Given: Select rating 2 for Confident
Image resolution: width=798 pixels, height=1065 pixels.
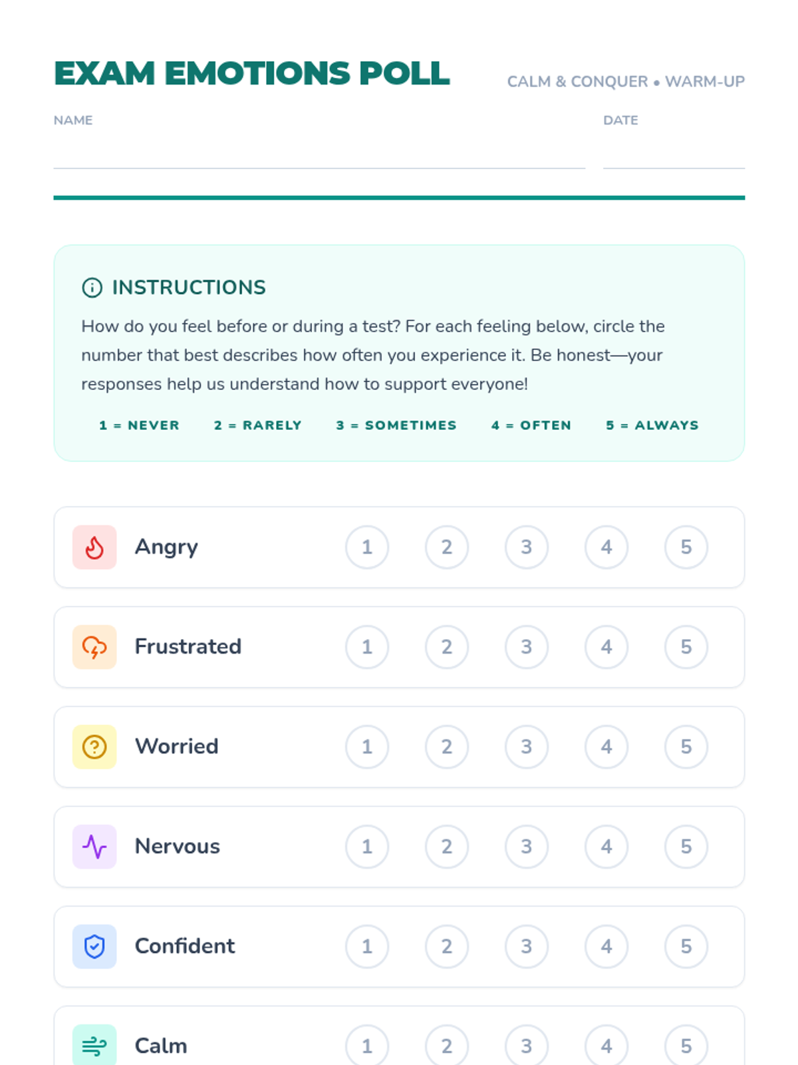Looking at the screenshot, I should (x=447, y=947).
